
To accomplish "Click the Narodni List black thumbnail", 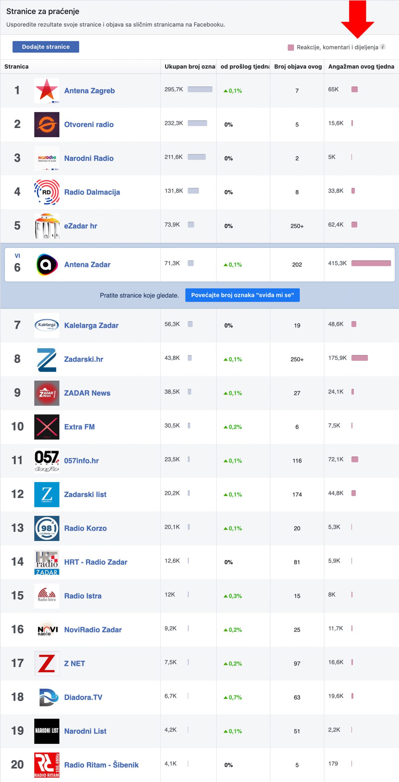I will (47, 731).
